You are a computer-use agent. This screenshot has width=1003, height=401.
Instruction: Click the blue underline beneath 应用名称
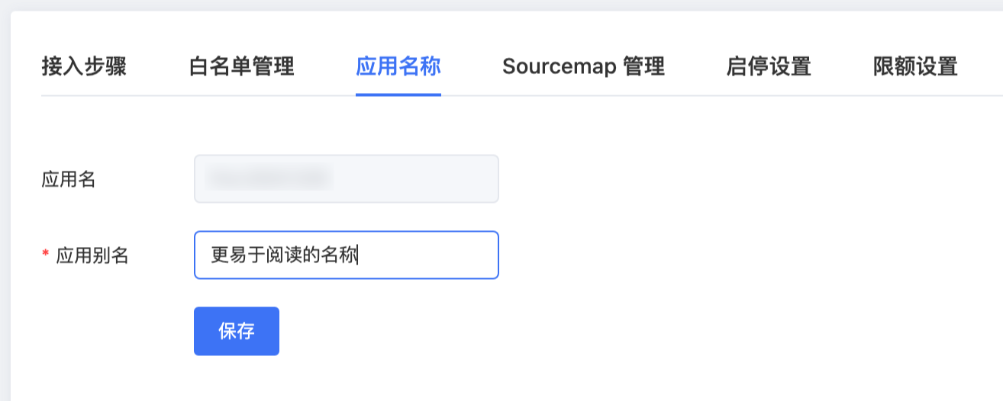[398, 95]
